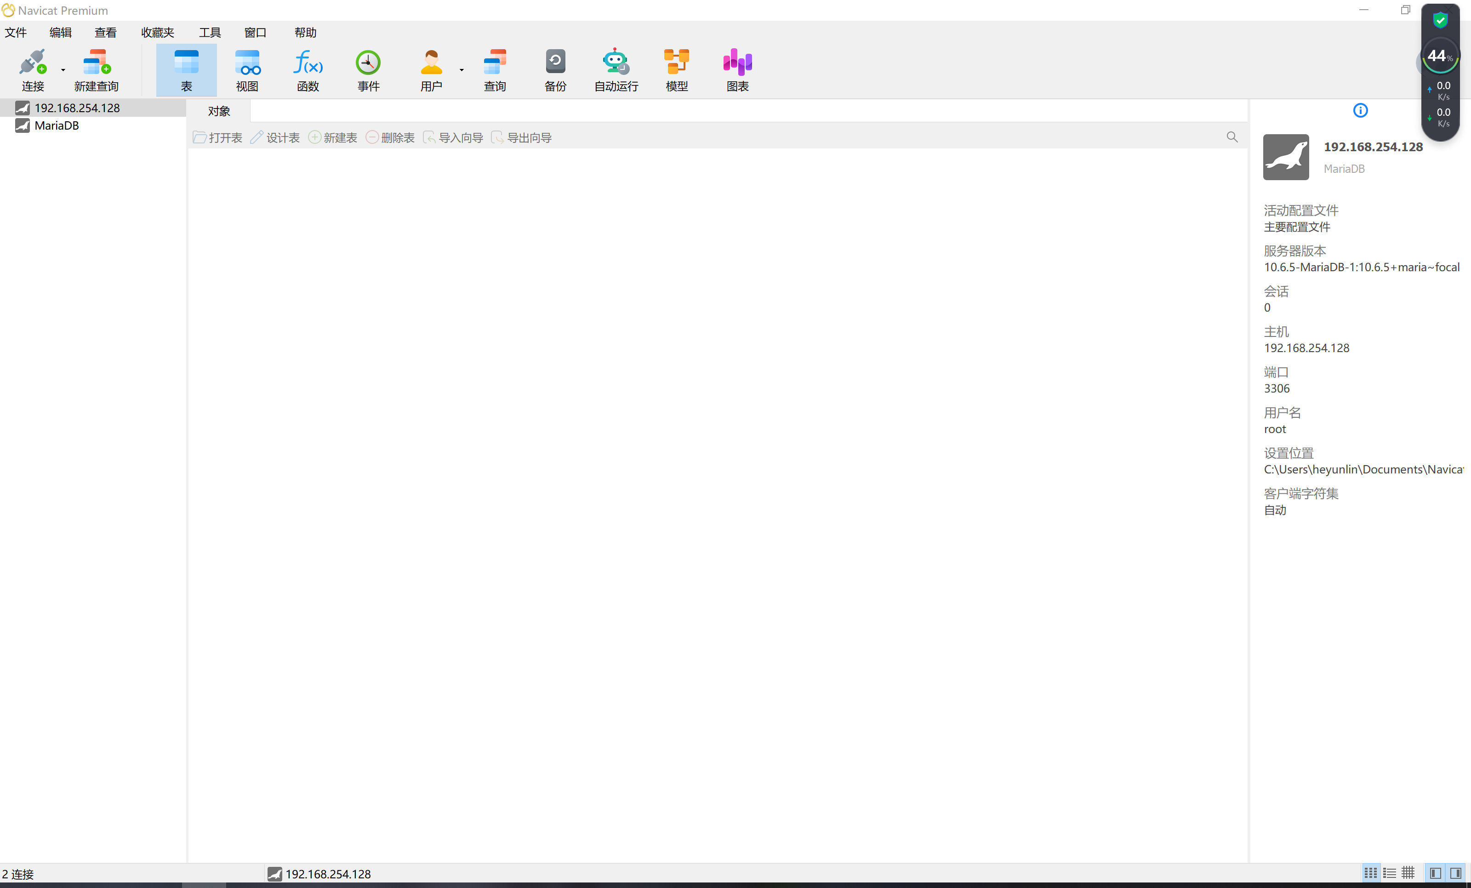Image resolution: width=1471 pixels, height=888 pixels.
Task: Click the settings location path C:\Users\heyunlin
Action: (1363, 470)
